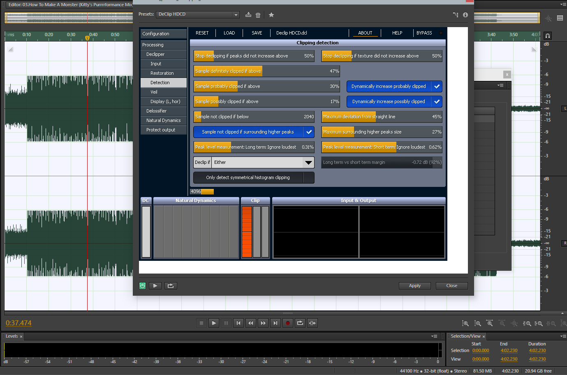Click the Selection Start time value
Screen dimensions: 567x375
pos(481,351)
